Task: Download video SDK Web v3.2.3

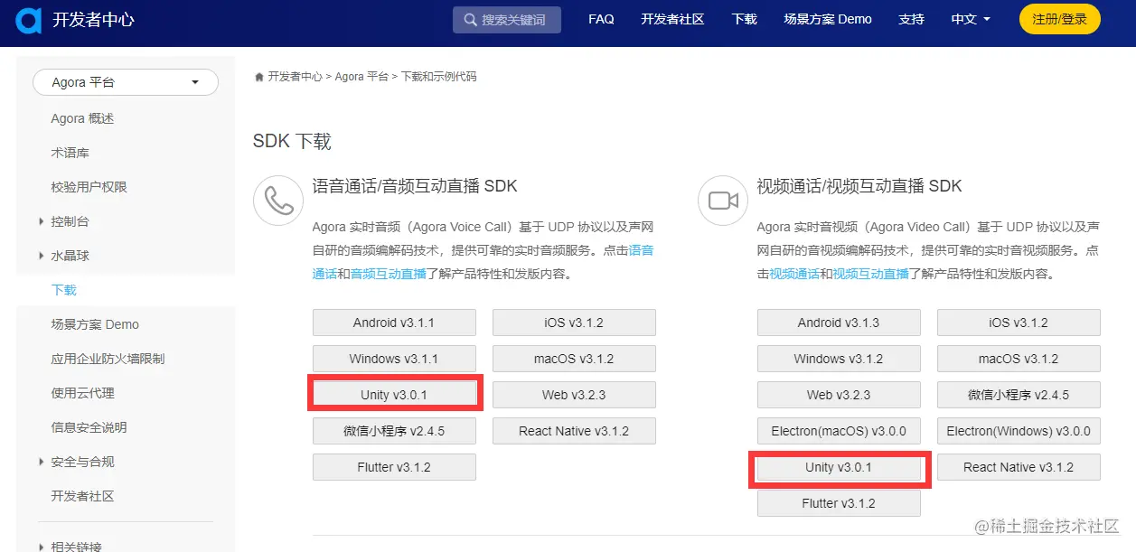Action: pos(839,395)
